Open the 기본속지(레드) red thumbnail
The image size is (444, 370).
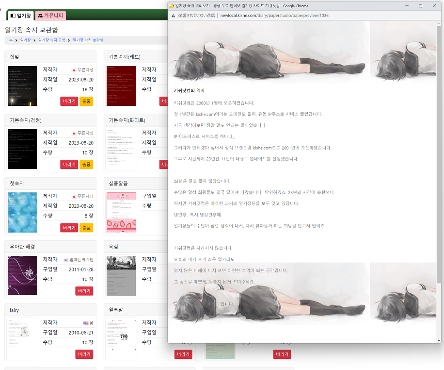(x=121, y=86)
